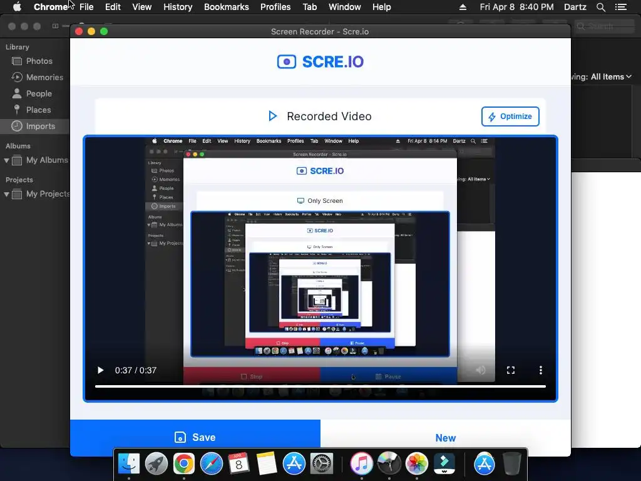Play the recorded video
Image resolution: width=641 pixels, height=481 pixels.
(100, 370)
